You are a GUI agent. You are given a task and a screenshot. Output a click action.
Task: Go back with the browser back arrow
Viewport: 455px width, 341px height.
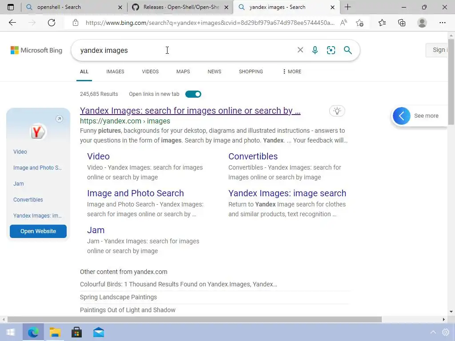point(12,23)
